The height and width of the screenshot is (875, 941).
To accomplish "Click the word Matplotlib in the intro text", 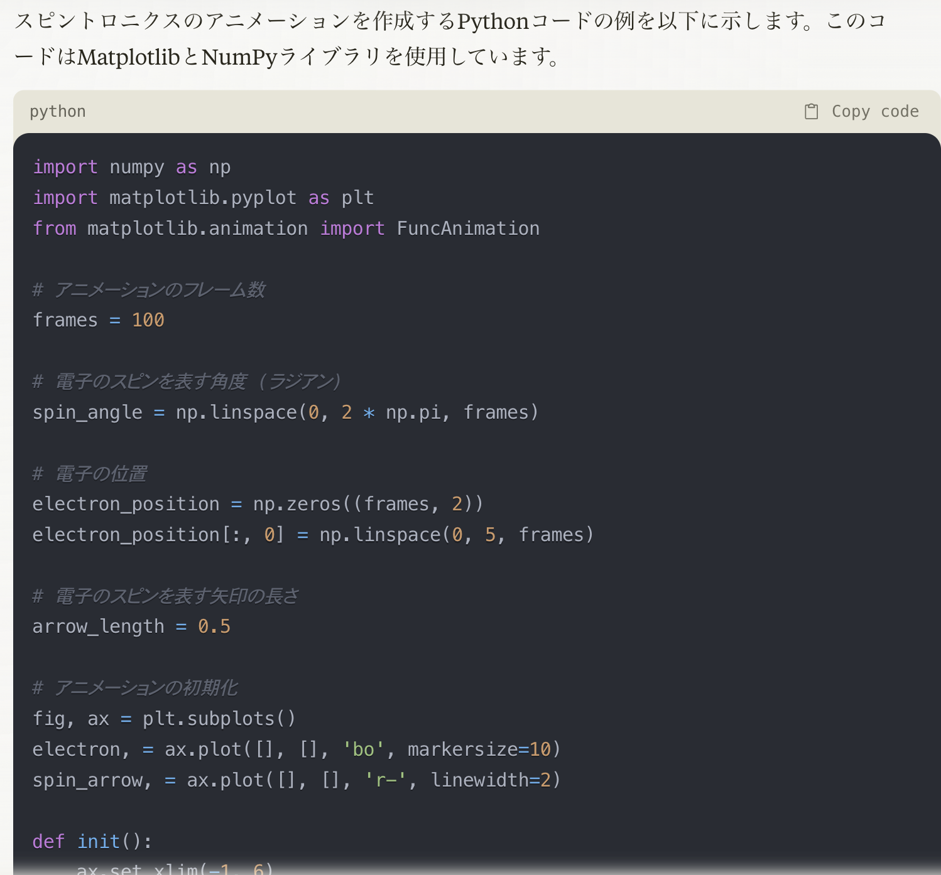I will (129, 57).
